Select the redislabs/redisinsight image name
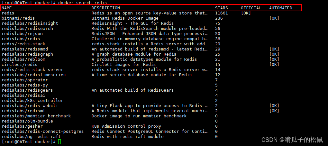Viewport: 328px width, 146px height. 30,23
